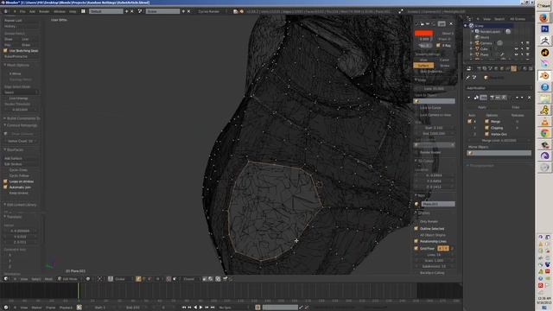Open Google Chrome from the taskbar

click(544, 133)
